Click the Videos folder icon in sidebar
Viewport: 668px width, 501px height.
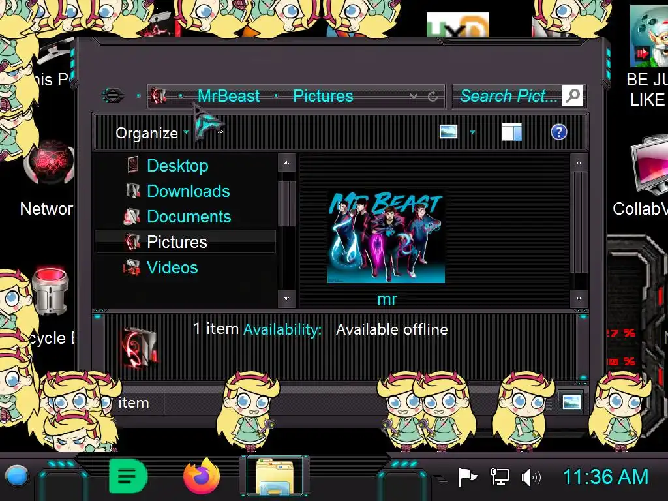tap(132, 267)
